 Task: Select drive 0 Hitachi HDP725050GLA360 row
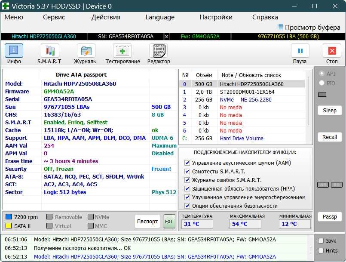242,84
